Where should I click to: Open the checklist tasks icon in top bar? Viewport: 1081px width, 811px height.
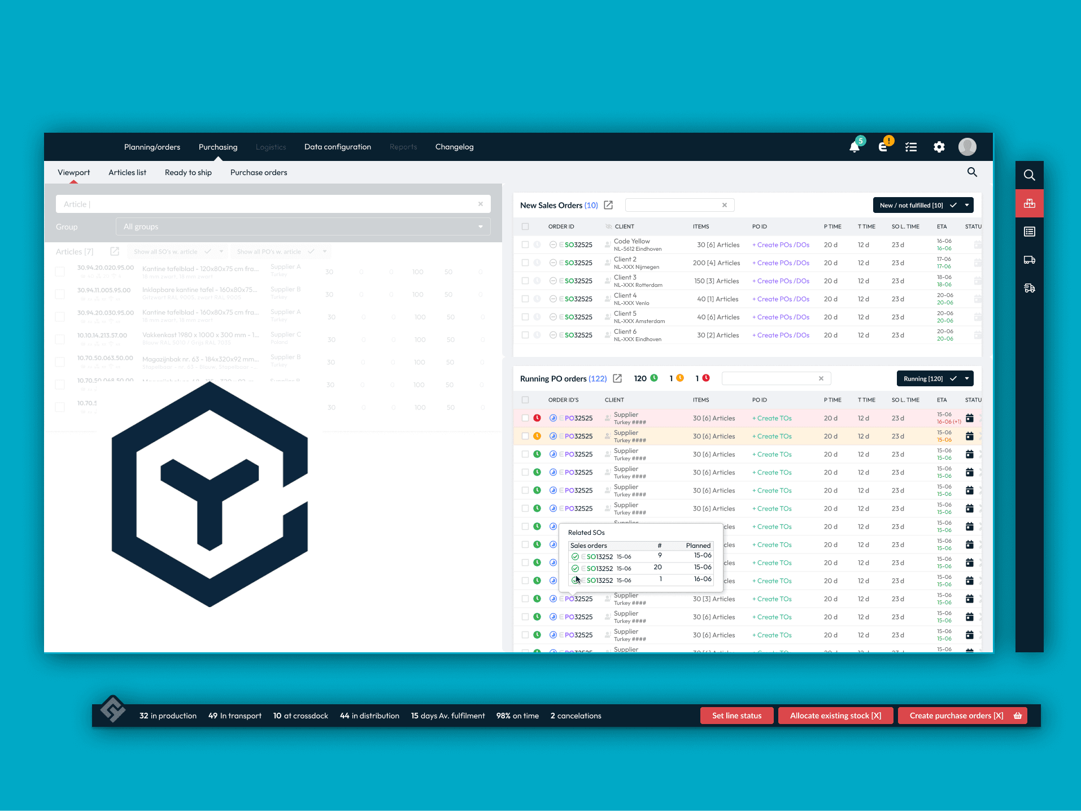[911, 147]
